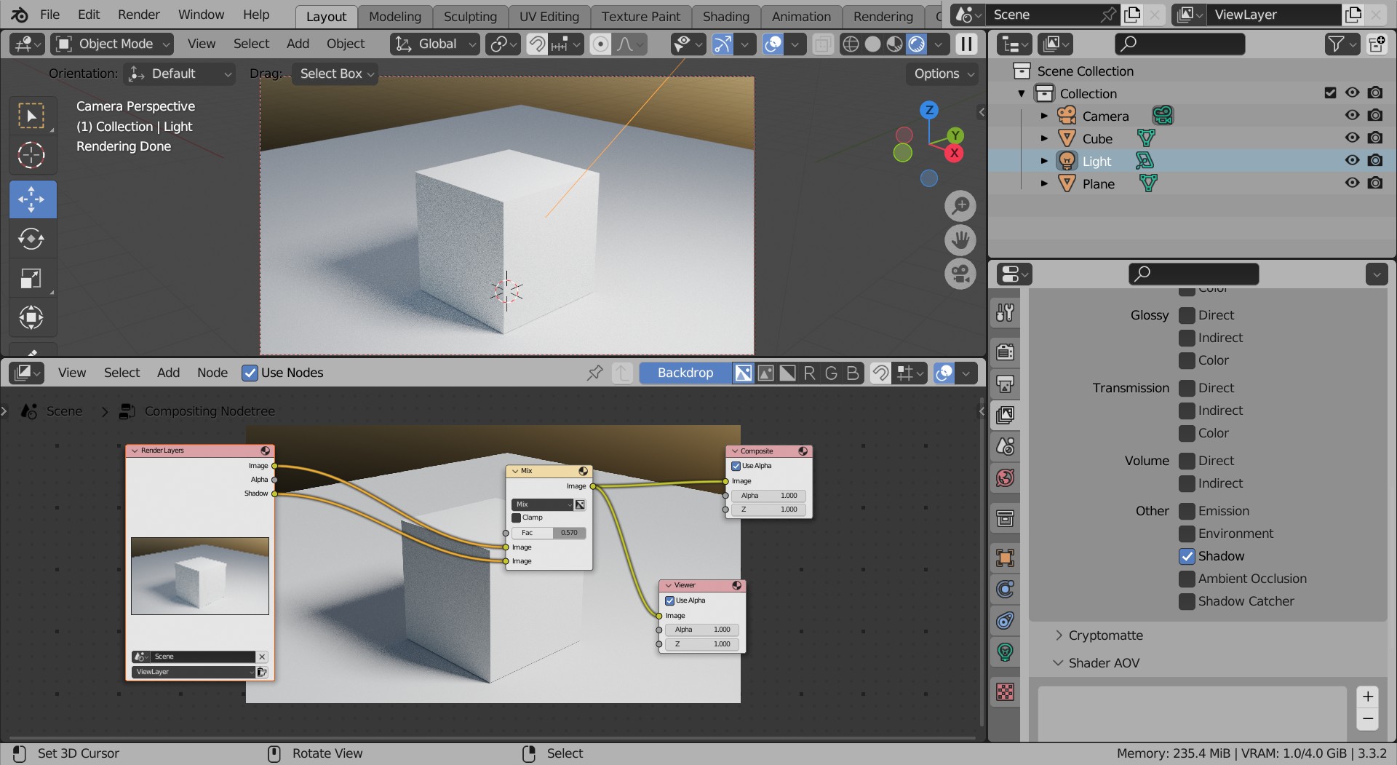The image size is (1397, 765).
Task: Add a new Shader AOV with plus button
Action: click(1368, 697)
